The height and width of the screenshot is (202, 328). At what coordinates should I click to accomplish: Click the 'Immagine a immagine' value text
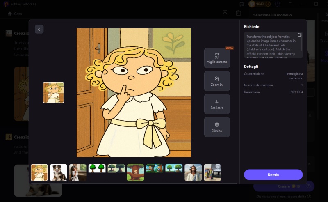pyautogui.click(x=294, y=76)
